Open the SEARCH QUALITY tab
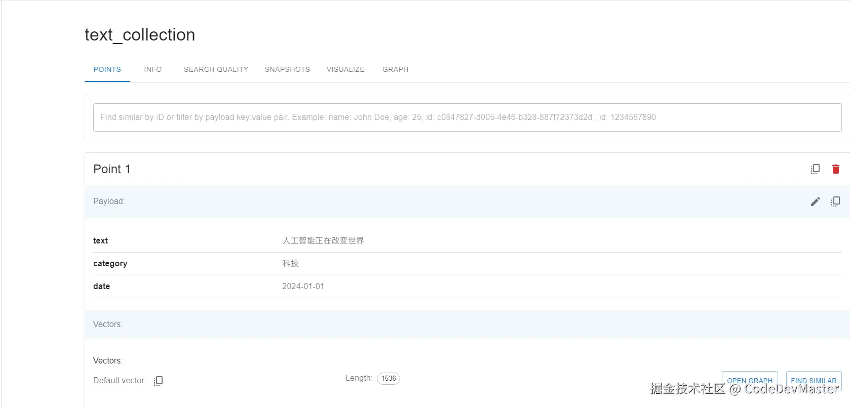This screenshot has height=407, width=850. tap(216, 69)
